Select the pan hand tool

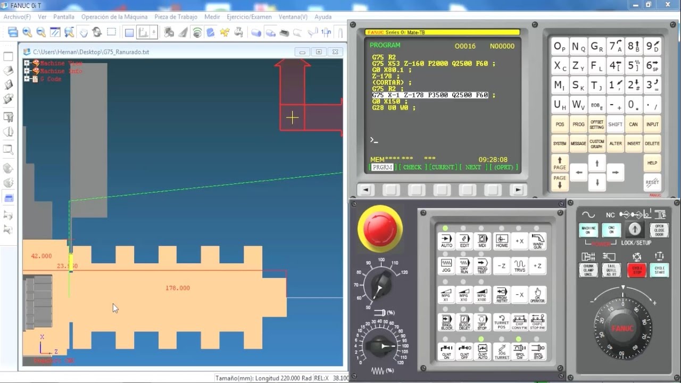coord(84,32)
